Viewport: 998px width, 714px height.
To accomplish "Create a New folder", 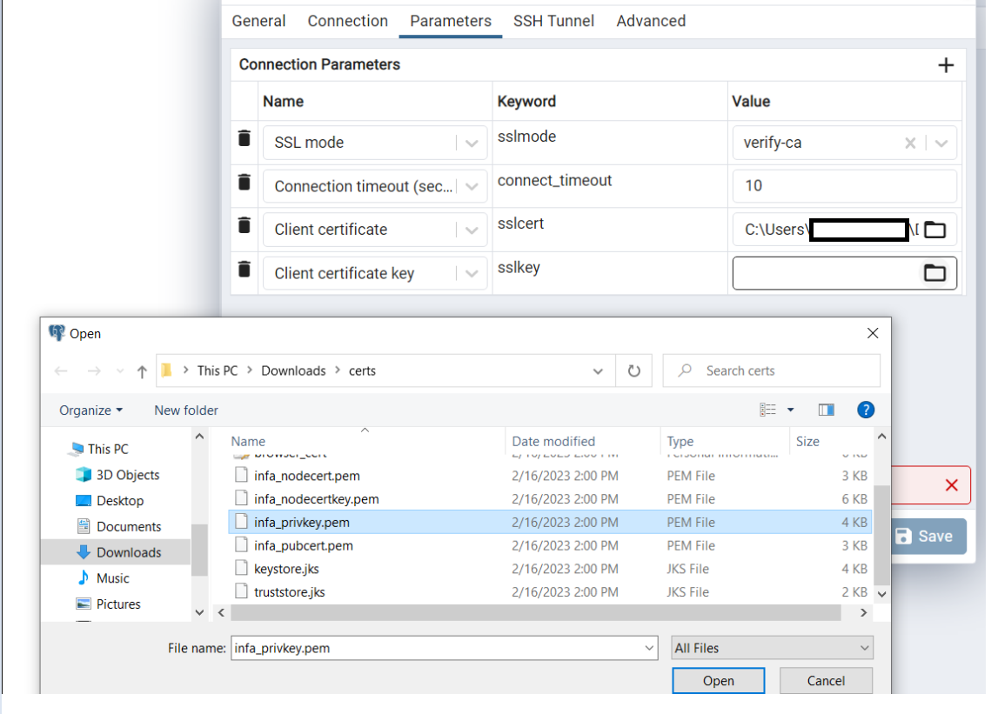I will coord(186,410).
